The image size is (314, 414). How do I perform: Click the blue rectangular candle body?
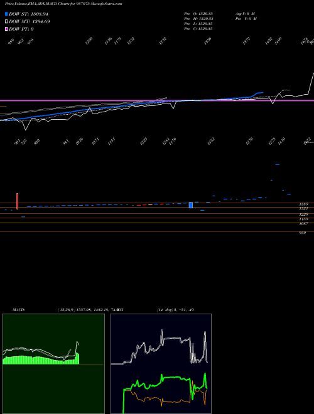191,205
